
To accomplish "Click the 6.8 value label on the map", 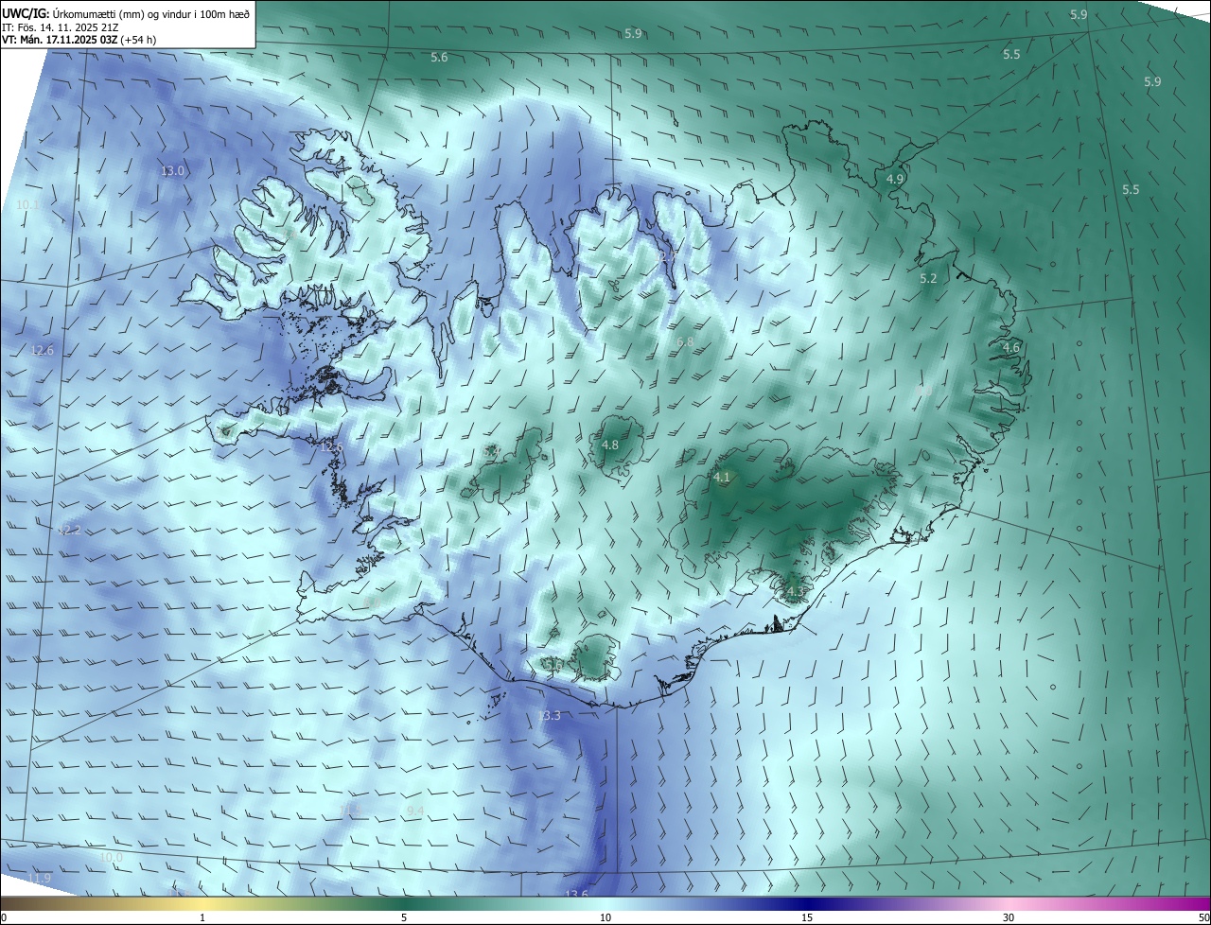I will click(686, 341).
